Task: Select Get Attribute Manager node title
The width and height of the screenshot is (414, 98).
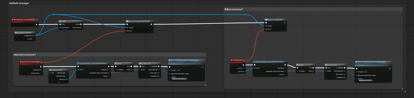Action: [x=25, y=32]
